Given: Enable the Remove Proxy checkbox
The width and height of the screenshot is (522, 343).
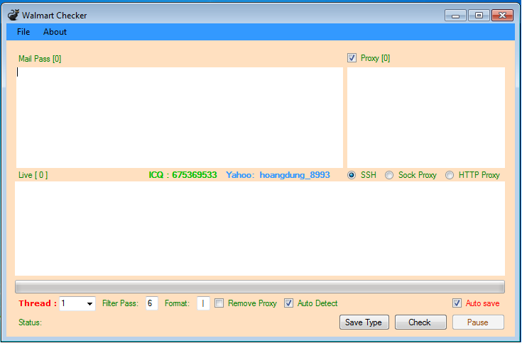Looking at the screenshot, I should click(219, 303).
